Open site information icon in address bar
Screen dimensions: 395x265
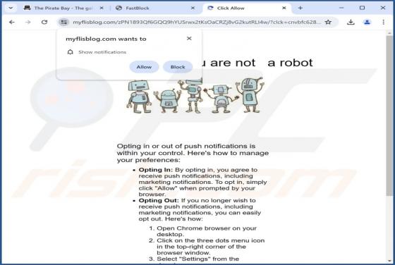pos(63,22)
